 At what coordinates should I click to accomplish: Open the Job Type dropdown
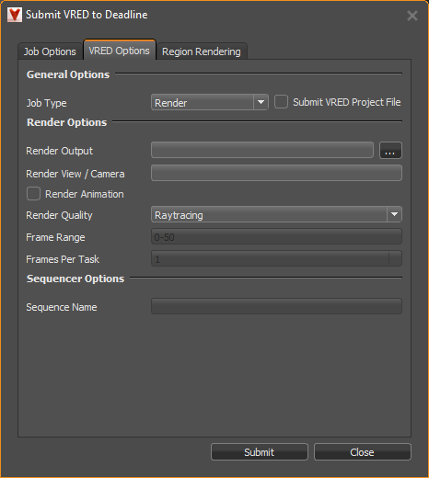210,102
